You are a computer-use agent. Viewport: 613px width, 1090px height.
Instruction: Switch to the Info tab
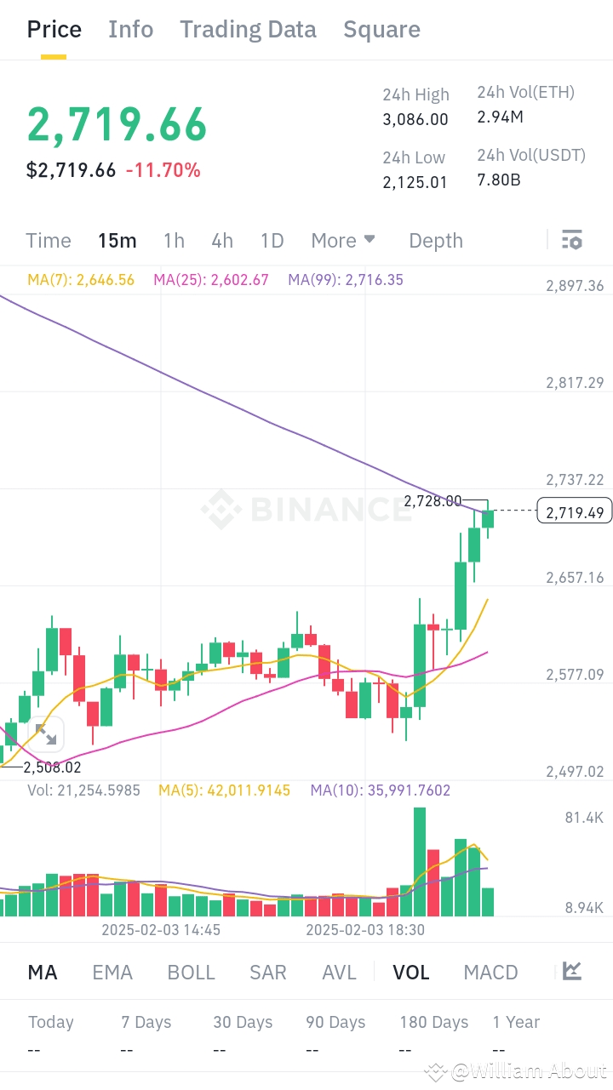(130, 29)
